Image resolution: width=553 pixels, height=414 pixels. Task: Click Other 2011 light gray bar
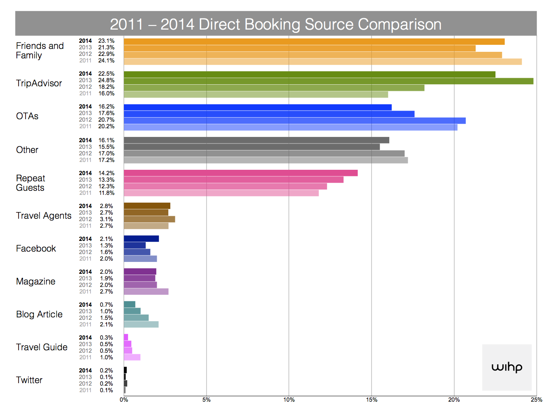tap(266, 160)
